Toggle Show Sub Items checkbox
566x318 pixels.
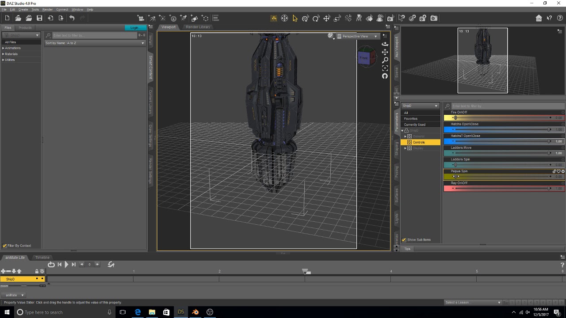404,240
